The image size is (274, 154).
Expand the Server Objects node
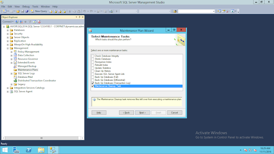[8, 38]
